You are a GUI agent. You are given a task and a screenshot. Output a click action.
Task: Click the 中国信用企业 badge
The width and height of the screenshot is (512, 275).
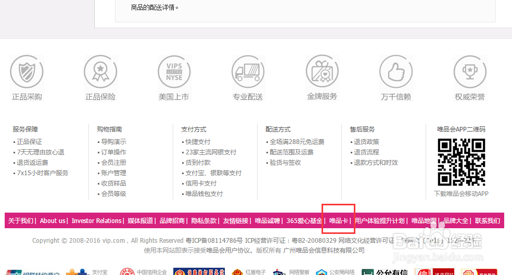coord(143,272)
